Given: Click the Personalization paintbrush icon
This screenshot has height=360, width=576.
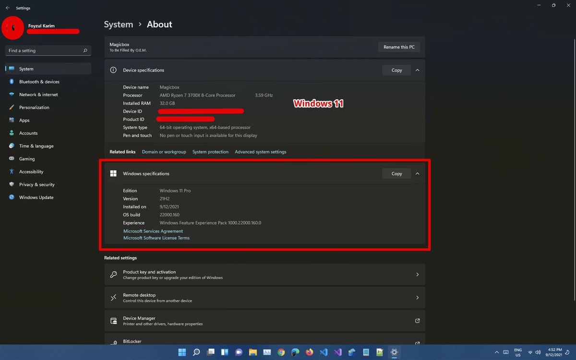Looking at the screenshot, I should tap(12, 108).
